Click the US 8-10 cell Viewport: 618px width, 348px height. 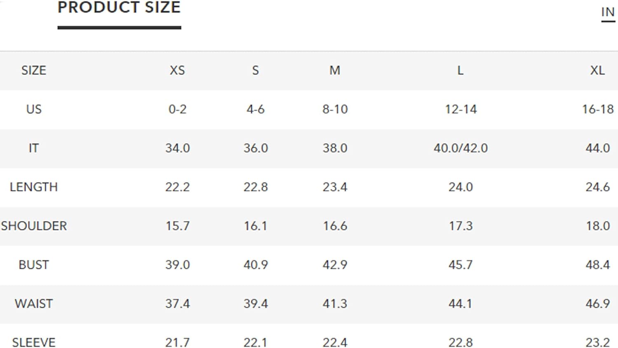click(335, 109)
